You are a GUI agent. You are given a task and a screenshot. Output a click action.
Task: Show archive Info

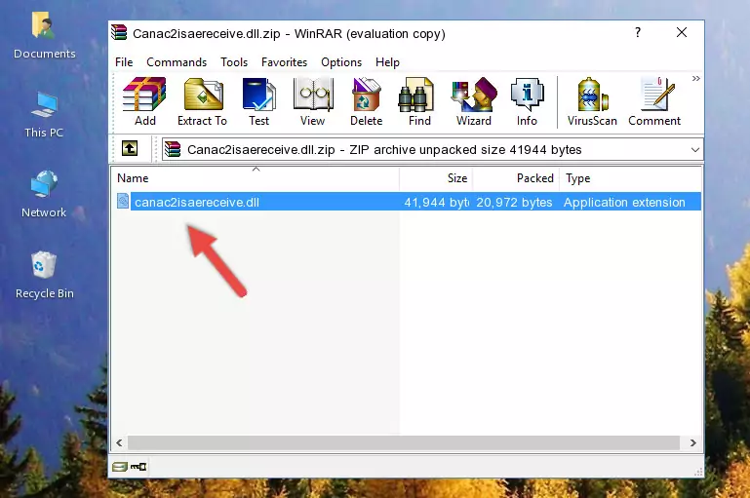(x=527, y=101)
